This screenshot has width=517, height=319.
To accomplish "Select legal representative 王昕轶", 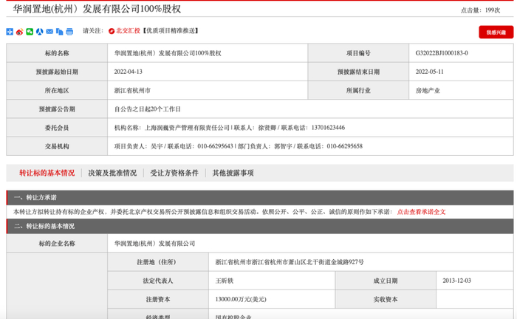I will point(225,281).
